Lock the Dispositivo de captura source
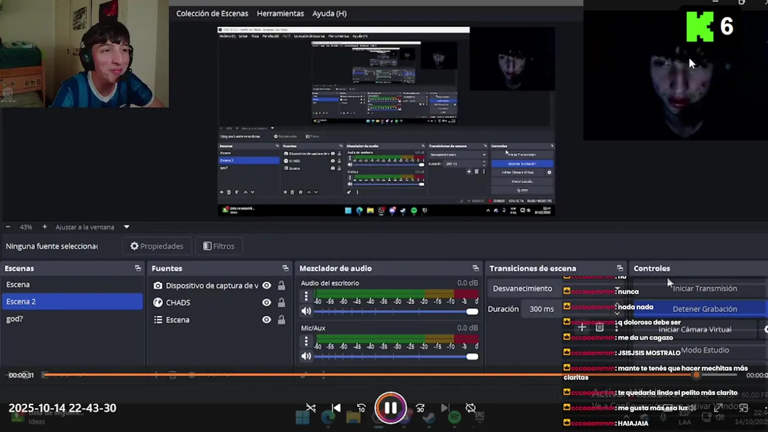The width and height of the screenshot is (768, 432). point(281,286)
